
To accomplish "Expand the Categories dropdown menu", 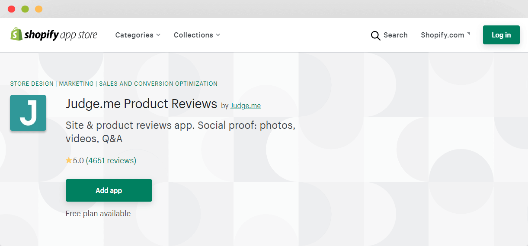I will point(138,35).
